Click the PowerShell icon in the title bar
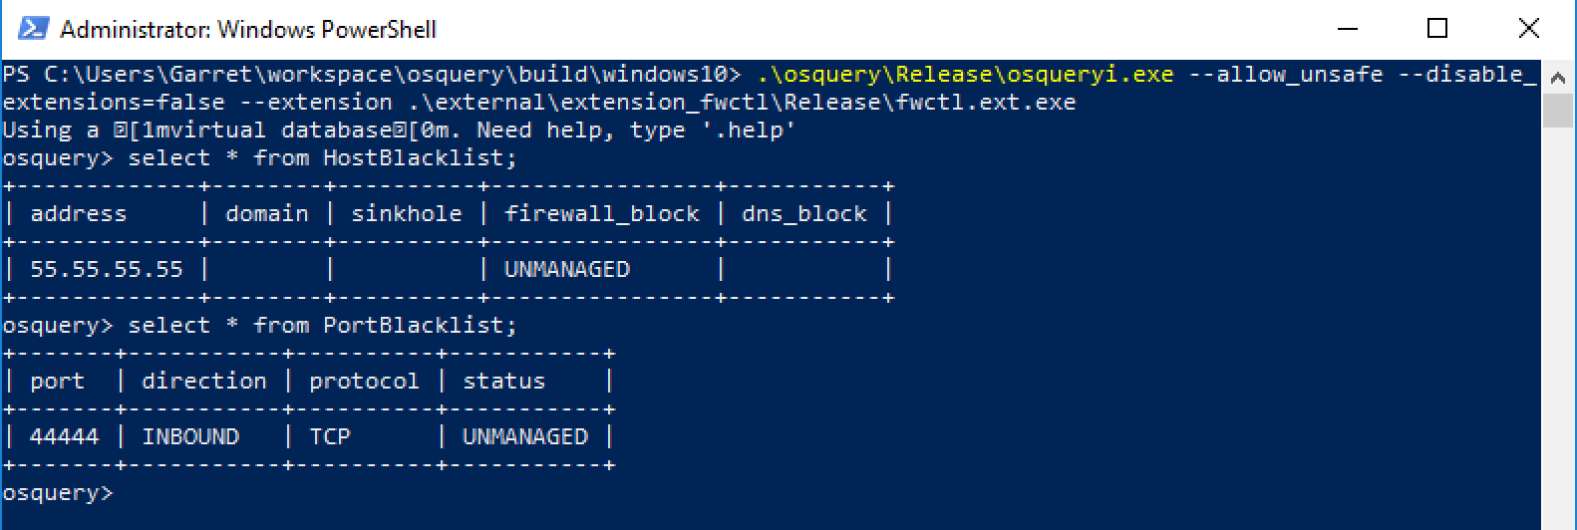1577x530 pixels. tap(33, 29)
